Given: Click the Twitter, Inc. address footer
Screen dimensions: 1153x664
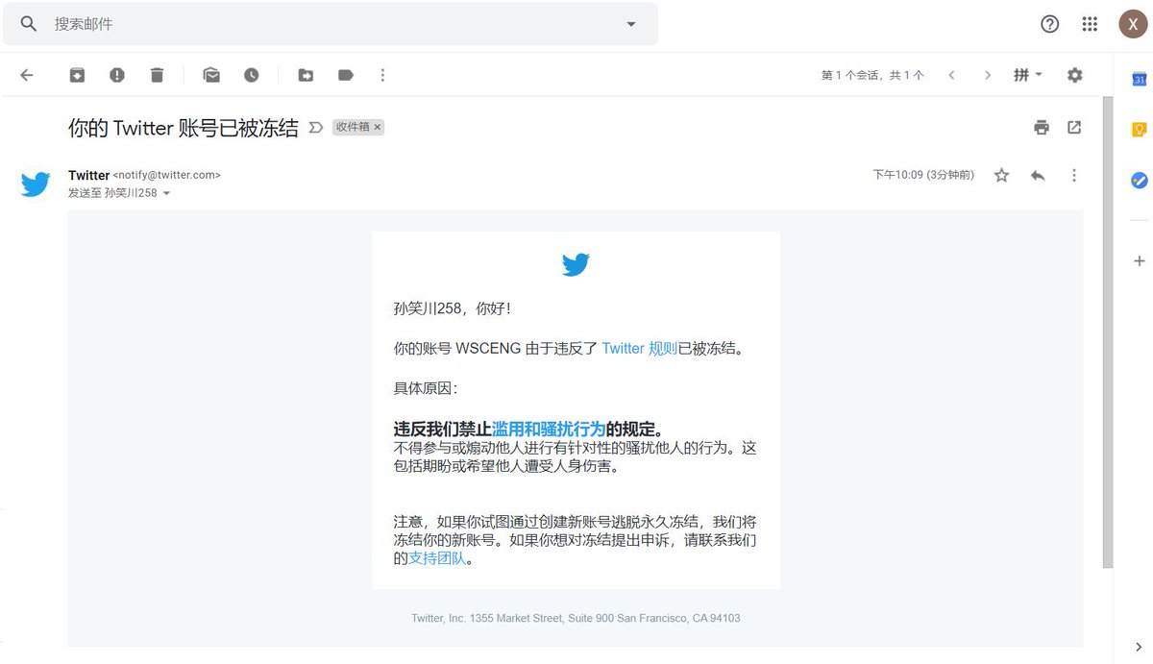Looking at the screenshot, I should [x=576, y=618].
